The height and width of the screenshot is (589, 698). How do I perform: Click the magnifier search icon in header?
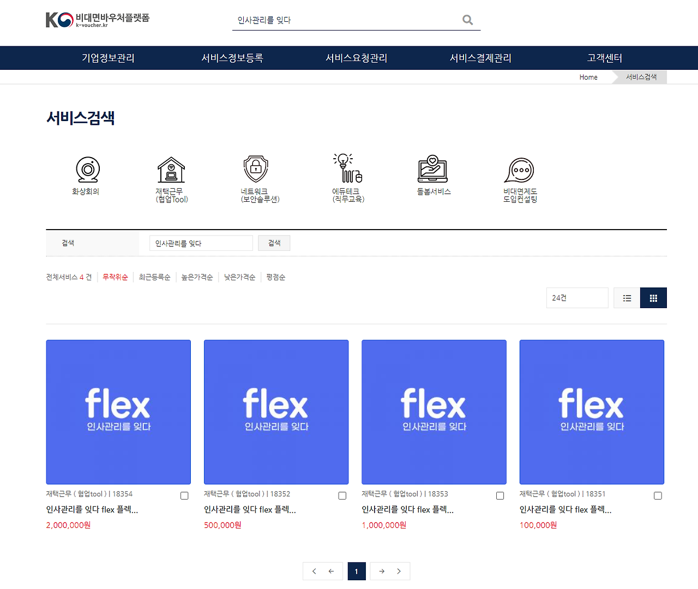pyautogui.click(x=467, y=20)
